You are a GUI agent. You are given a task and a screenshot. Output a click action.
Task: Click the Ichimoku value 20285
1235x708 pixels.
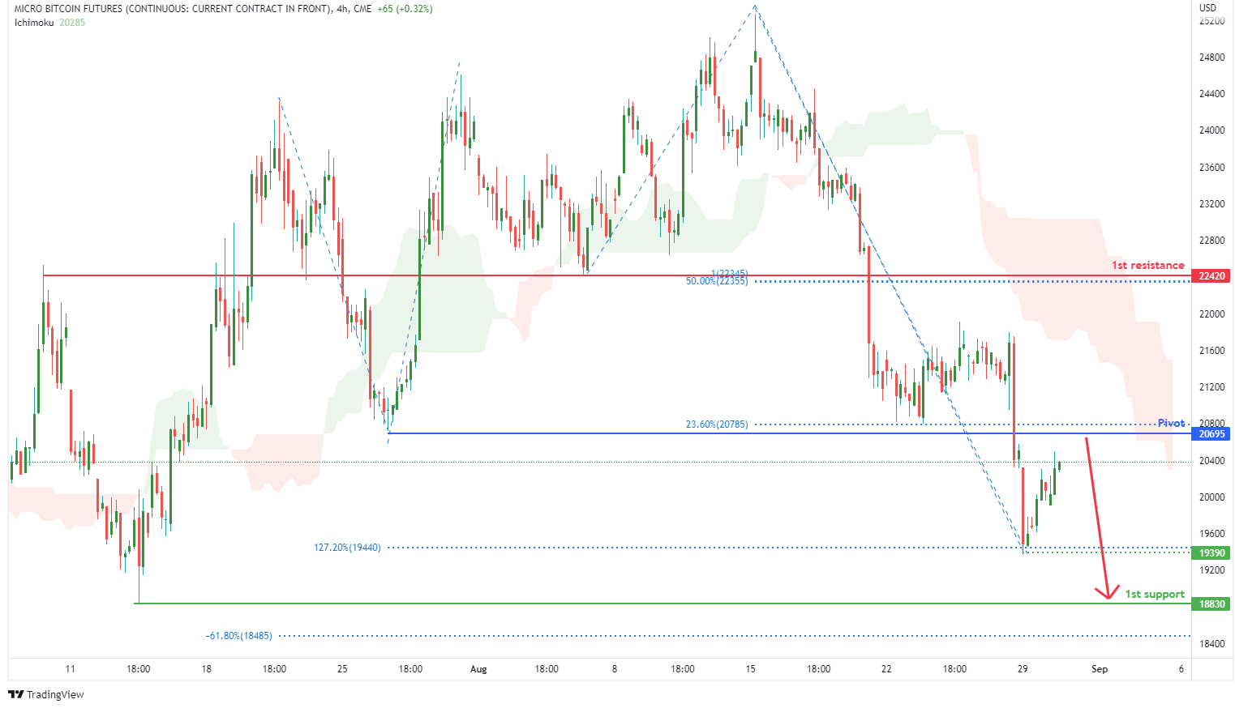click(x=72, y=23)
